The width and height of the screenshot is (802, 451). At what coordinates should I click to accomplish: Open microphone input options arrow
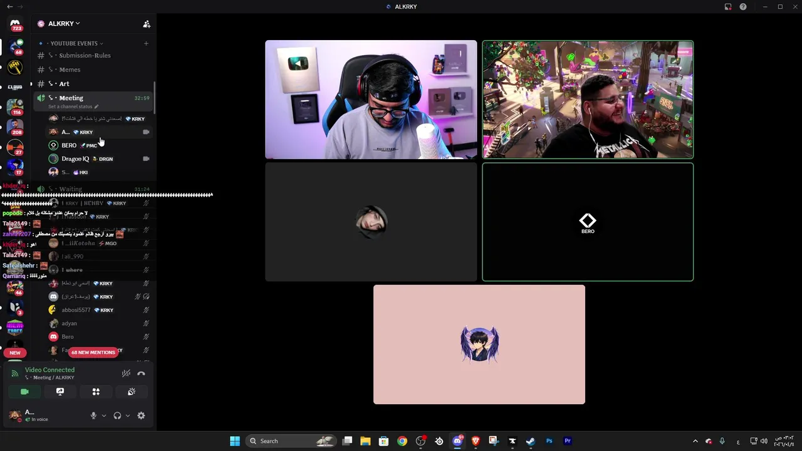[104, 415]
